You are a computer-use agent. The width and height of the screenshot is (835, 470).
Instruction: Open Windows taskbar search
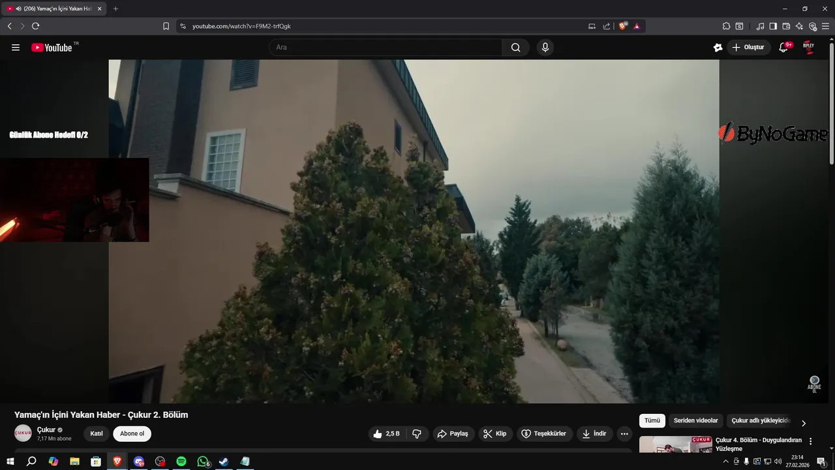coord(31,462)
